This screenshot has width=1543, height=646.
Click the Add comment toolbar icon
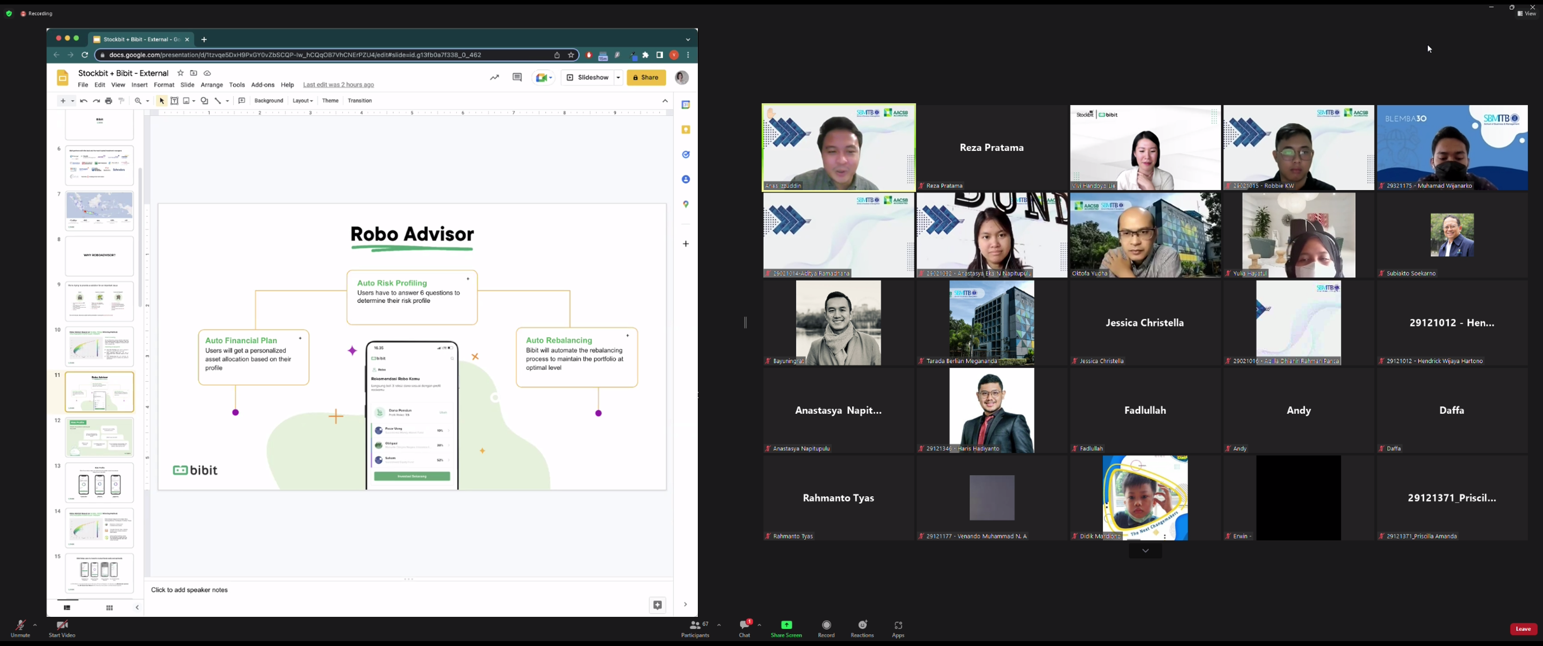coord(242,100)
